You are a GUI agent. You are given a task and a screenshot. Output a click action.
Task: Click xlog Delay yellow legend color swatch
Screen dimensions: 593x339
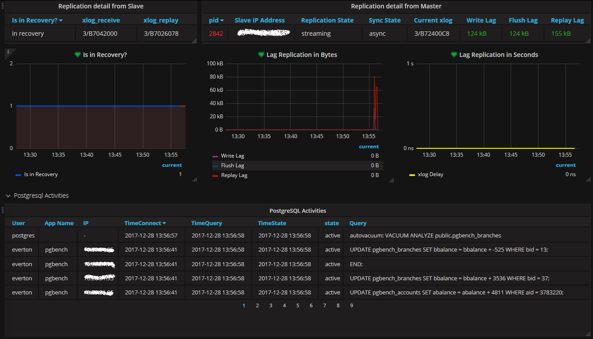412,175
